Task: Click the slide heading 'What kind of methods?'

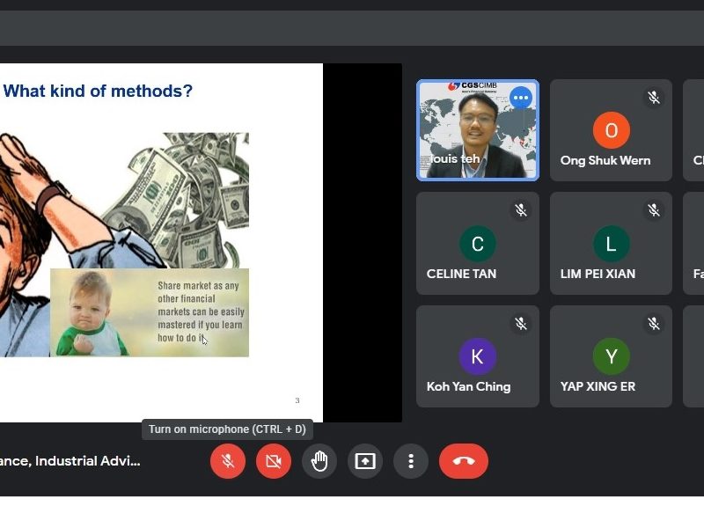Action: click(x=98, y=91)
